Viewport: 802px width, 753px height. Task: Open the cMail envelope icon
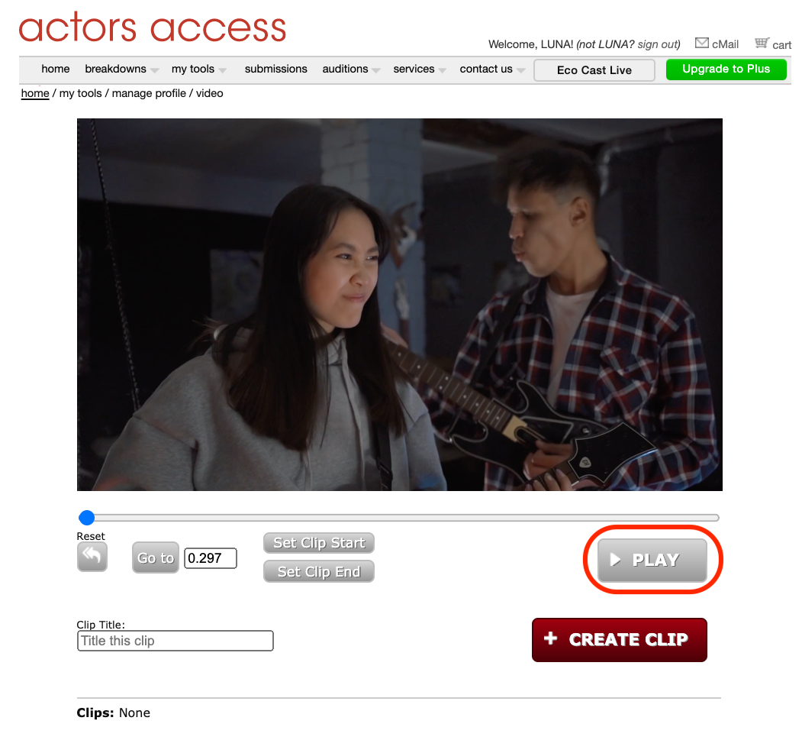click(x=702, y=44)
